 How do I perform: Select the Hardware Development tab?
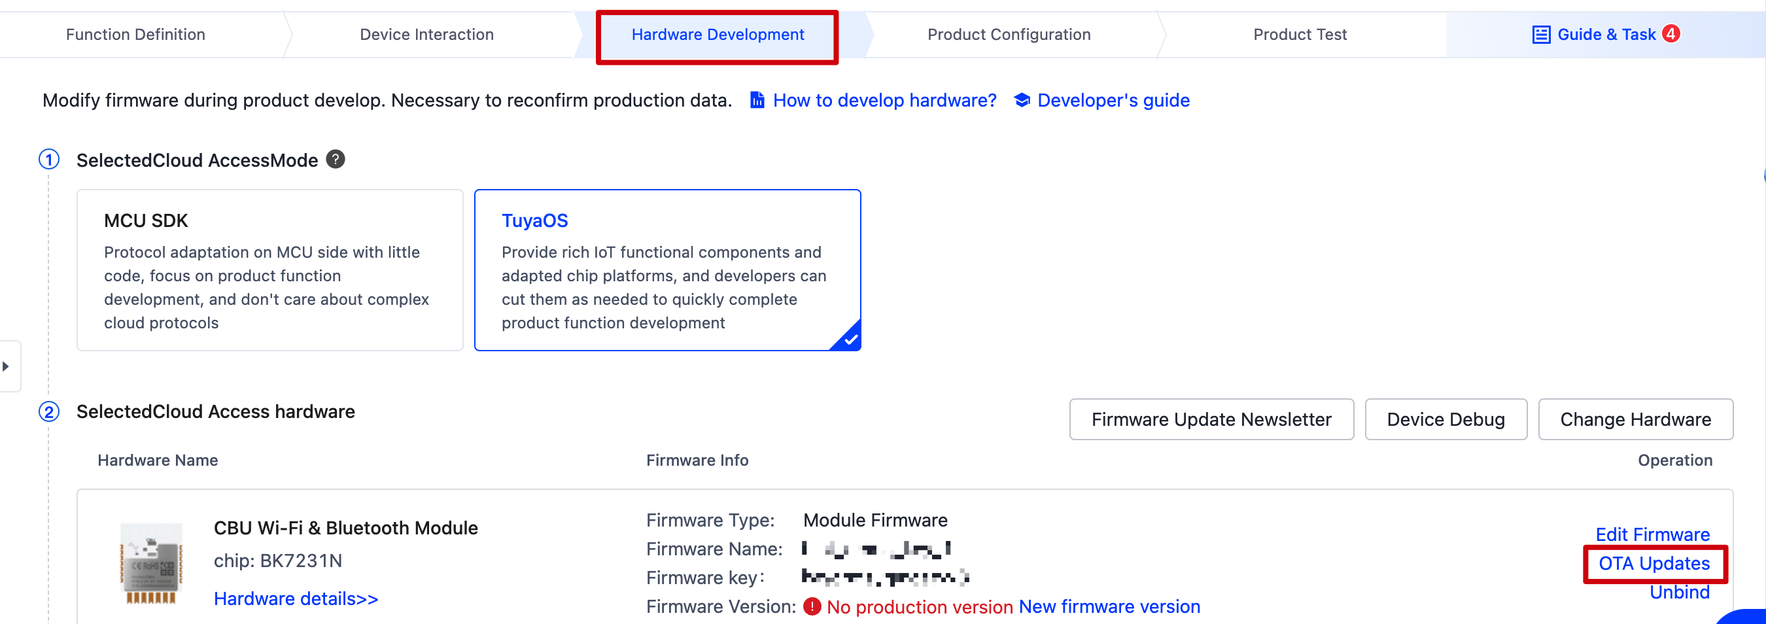717,34
